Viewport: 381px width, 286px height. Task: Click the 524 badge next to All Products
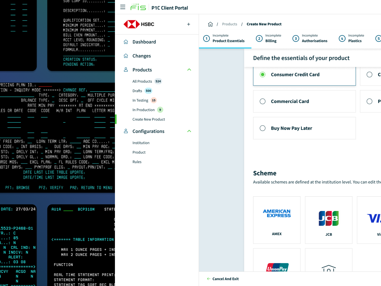click(x=158, y=81)
